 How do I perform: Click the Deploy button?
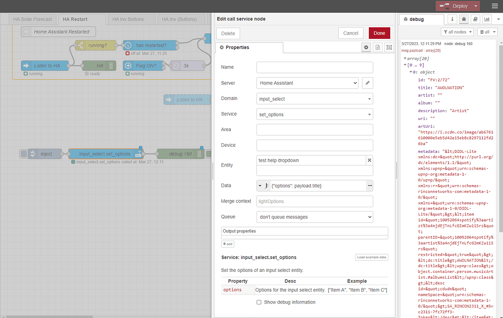453,6
